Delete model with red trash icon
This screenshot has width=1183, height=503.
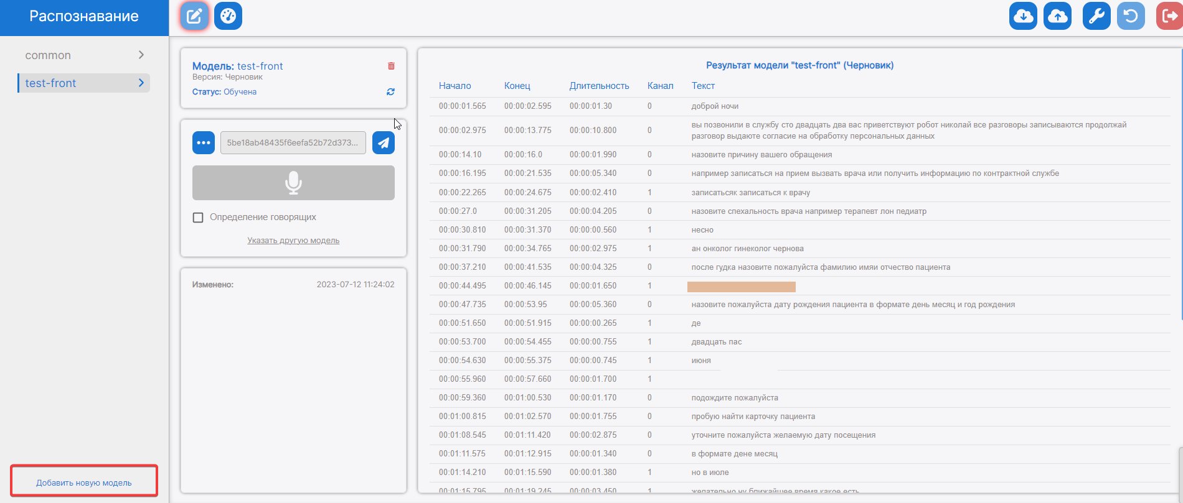391,66
